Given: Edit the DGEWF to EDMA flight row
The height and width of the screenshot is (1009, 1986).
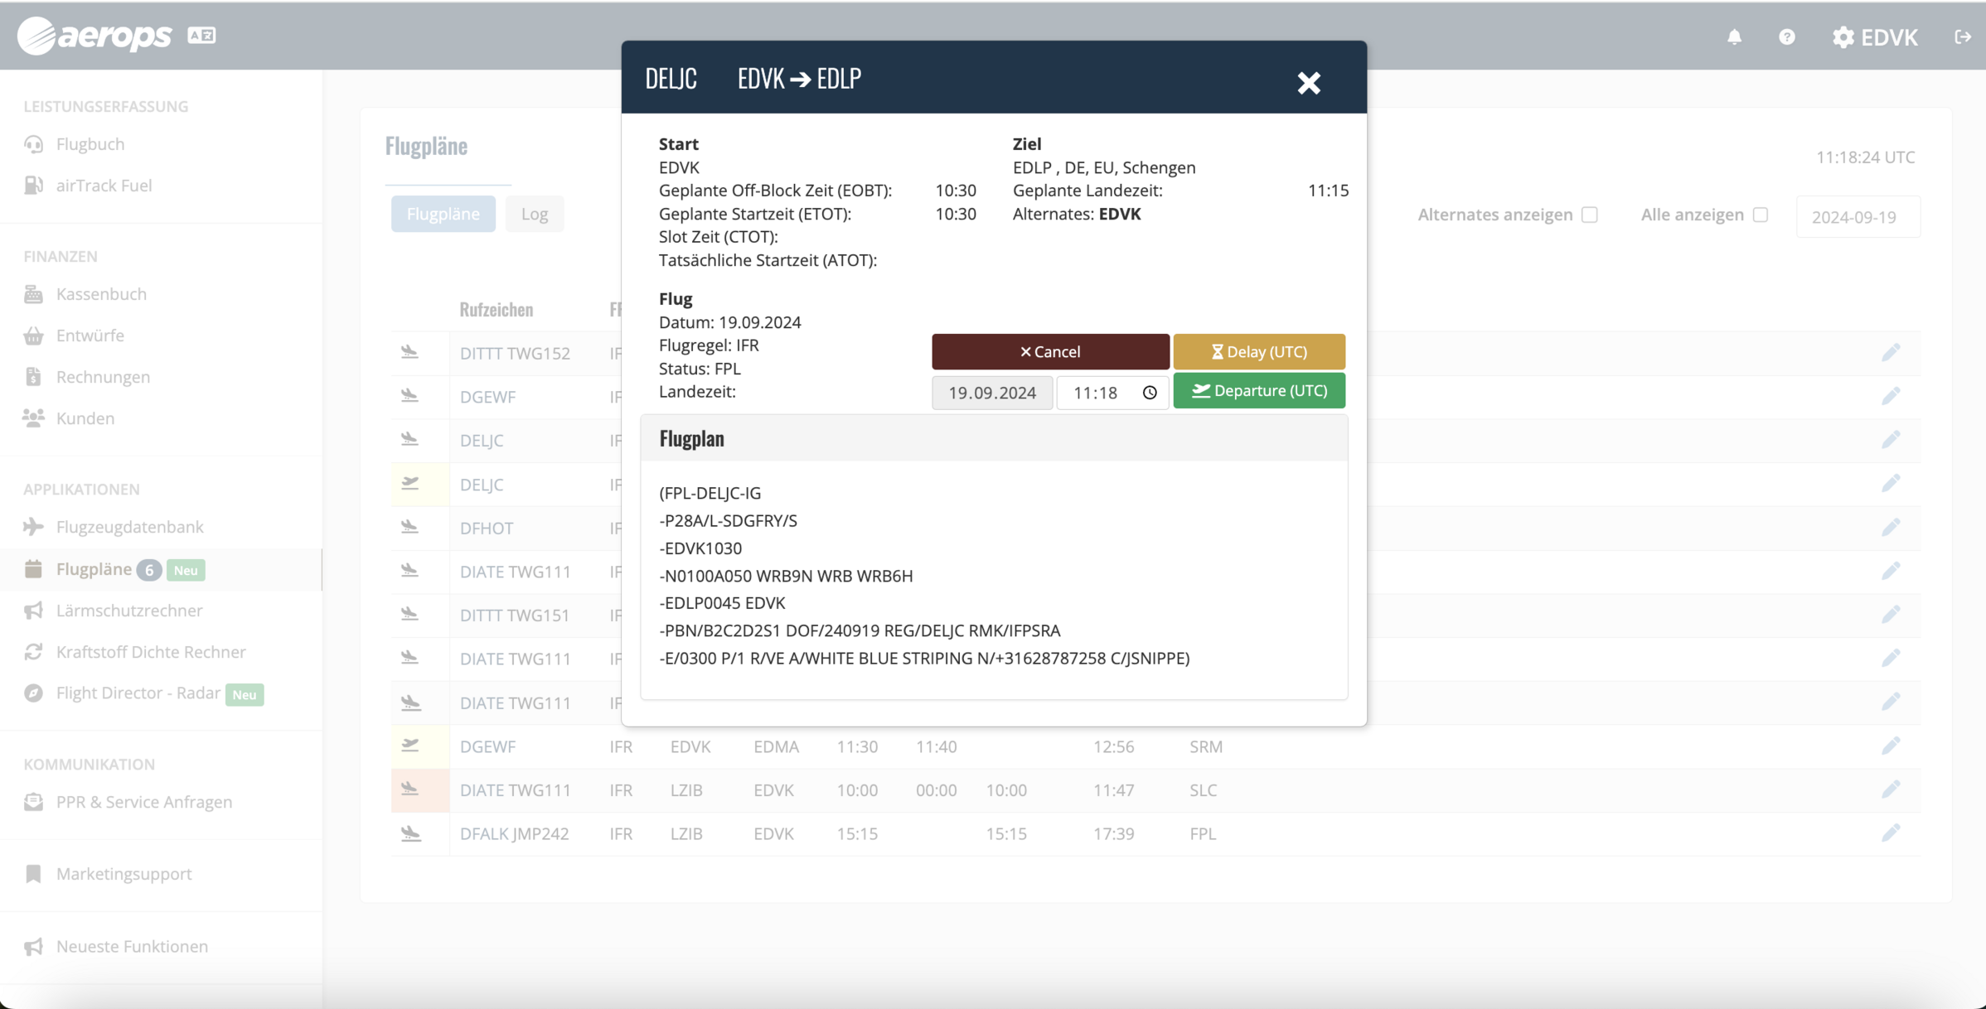Looking at the screenshot, I should coord(1890,746).
